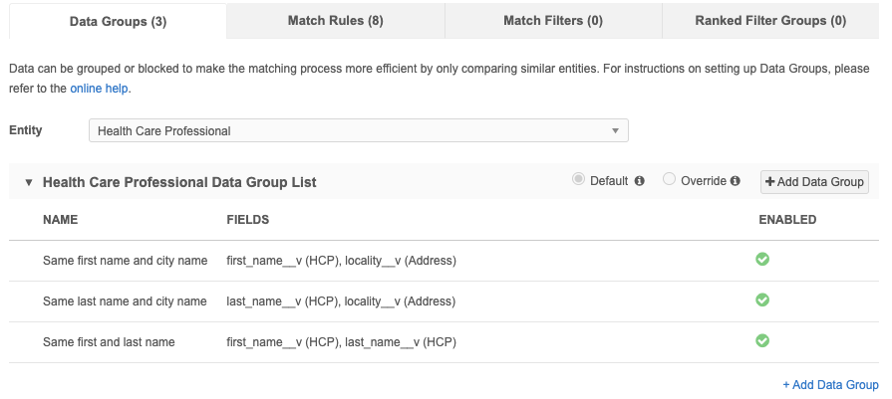
Task: Click enabled checkmark for Same last name and city name
Action: [x=762, y=299]
